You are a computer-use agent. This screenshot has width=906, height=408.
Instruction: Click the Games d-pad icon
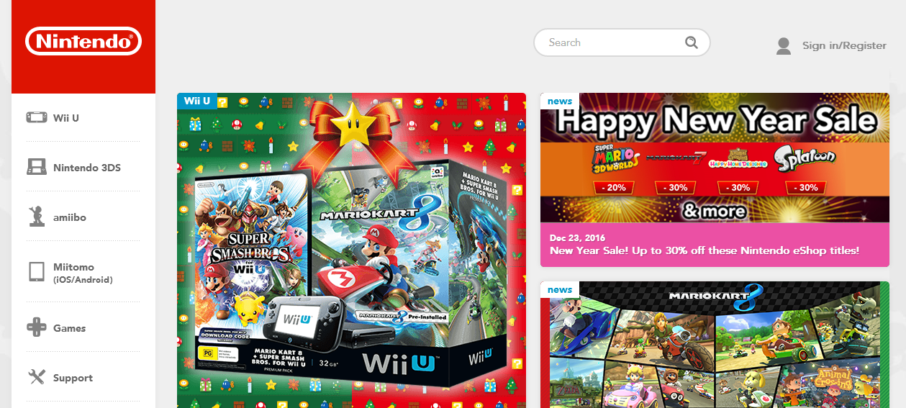click(x=37, y=327)
